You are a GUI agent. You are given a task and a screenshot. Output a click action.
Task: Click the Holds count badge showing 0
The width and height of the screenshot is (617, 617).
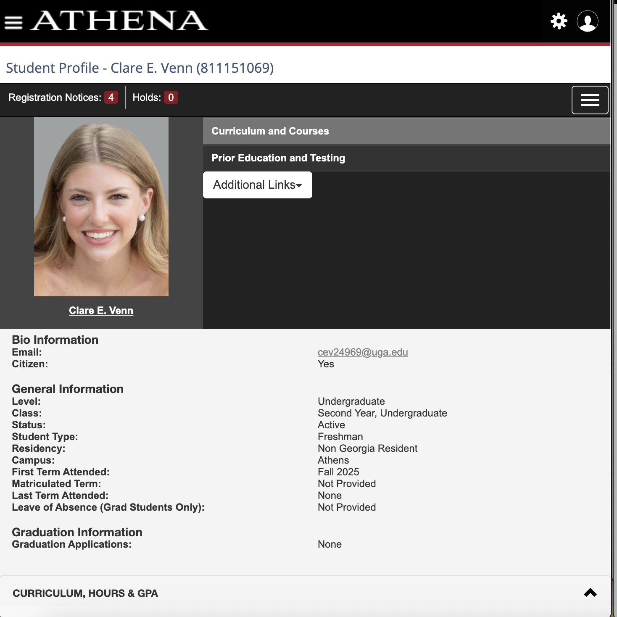[x=171, y=98]
